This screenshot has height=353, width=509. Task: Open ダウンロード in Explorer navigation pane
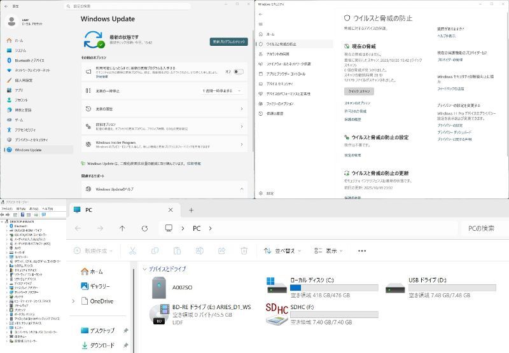click(x=98, y=345)
